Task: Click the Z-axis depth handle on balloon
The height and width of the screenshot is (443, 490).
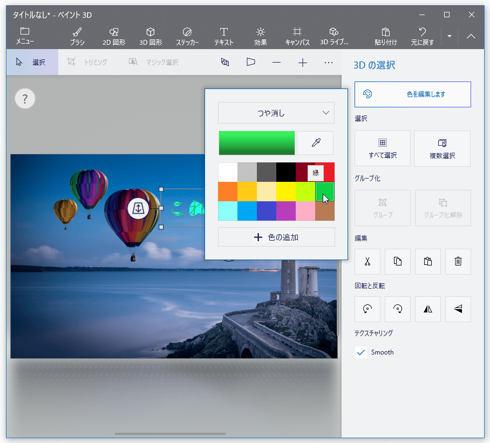Action: 138,208
